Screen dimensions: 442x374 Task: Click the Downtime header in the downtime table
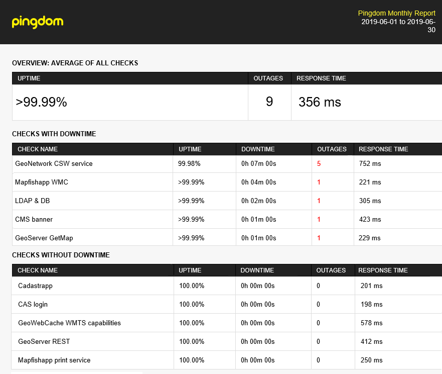pos(258,149)
